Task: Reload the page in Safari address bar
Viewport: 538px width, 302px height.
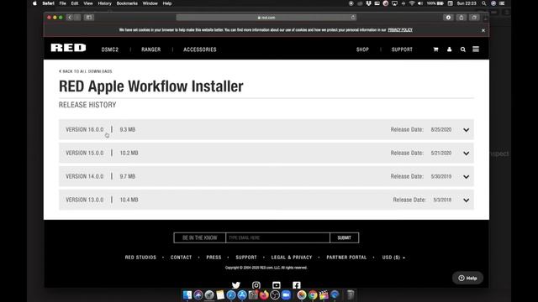Action: point(353,17)
